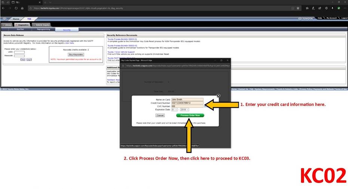Go forward with the browser forward arrow
Image resolution: width=348 pixels, height=189 pixels.
(x=10, y=8)
